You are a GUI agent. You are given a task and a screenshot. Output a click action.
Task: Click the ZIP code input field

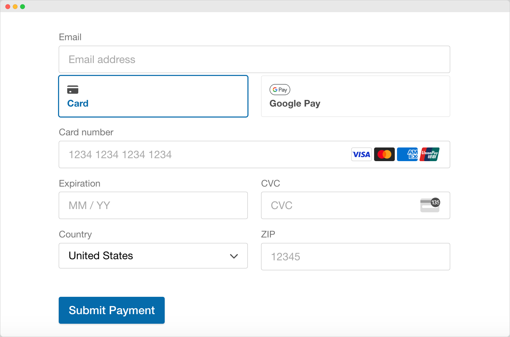[x=355, y=257]
